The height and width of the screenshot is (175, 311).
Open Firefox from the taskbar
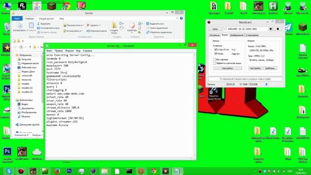pos(57,171)
